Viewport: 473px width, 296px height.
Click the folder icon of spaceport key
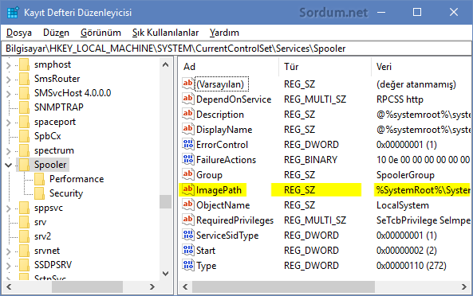(x=25, y=122)
